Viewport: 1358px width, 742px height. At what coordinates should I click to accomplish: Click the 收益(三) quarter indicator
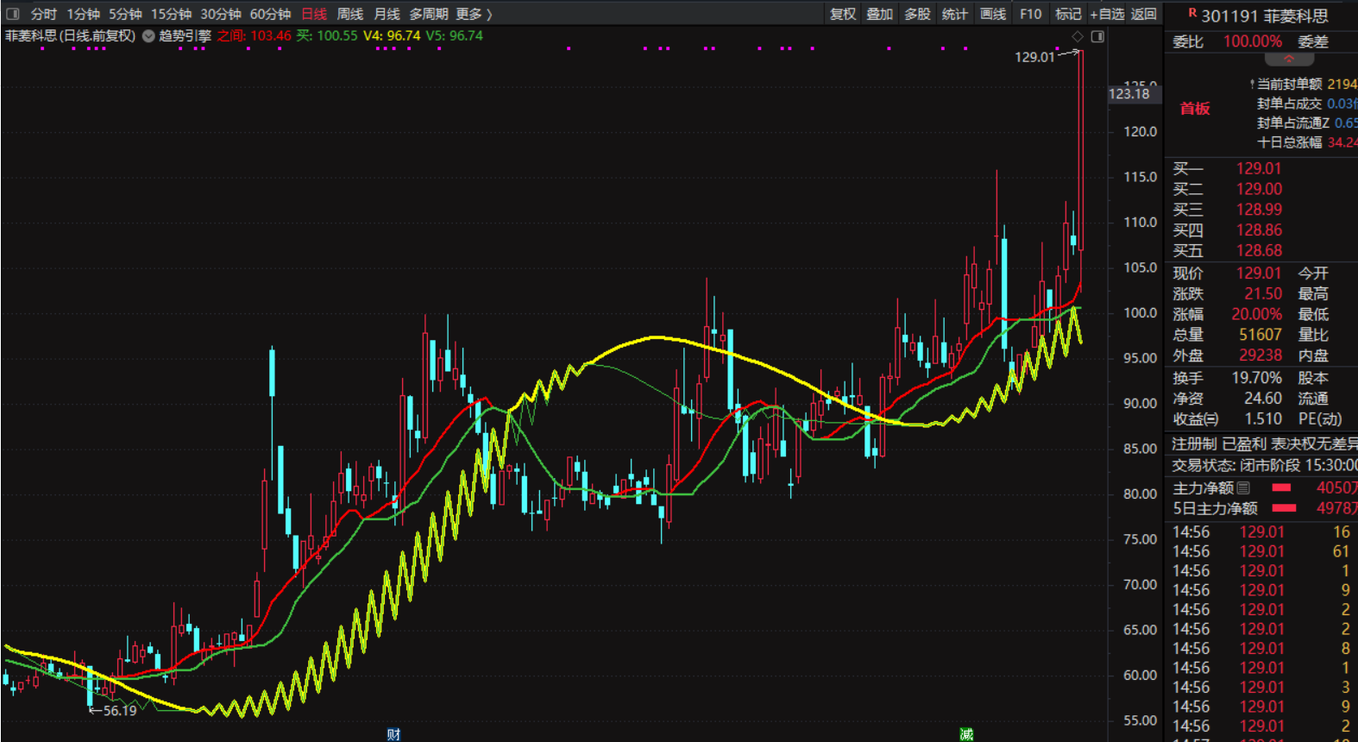(x=1195, y=419)
